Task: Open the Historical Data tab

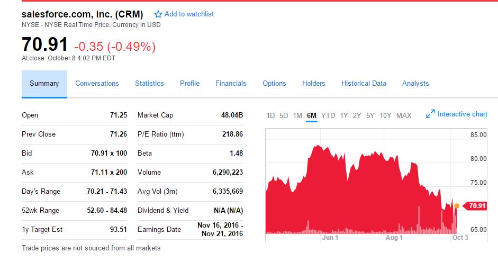Action: [364, 83]
